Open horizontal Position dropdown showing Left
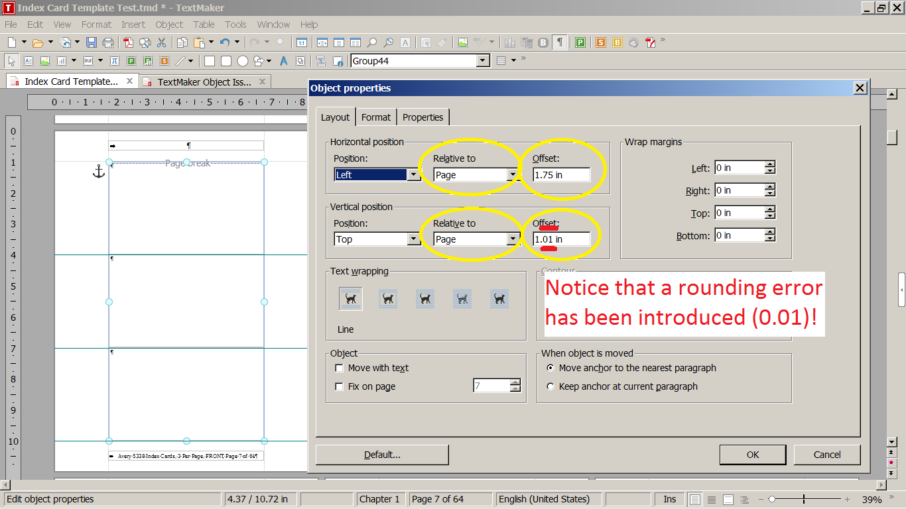 (x=414, y=175)
